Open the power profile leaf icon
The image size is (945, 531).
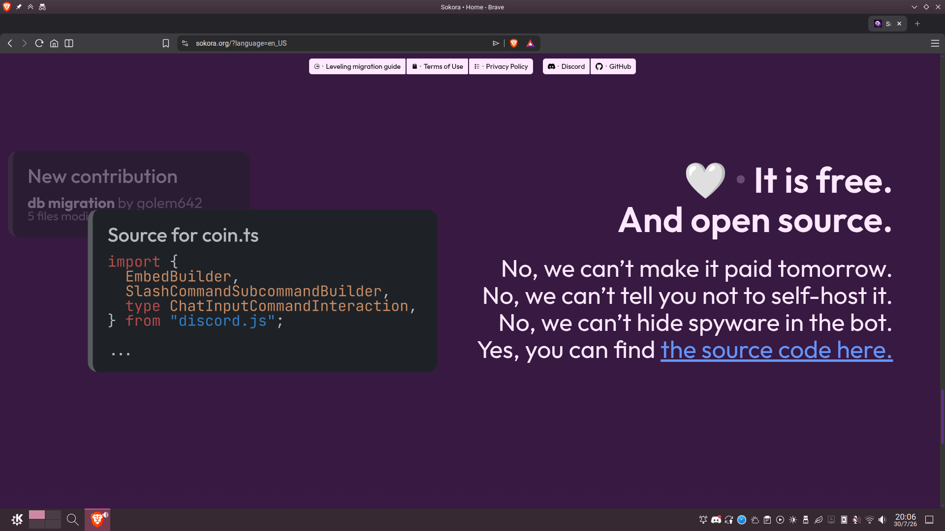[x=819, y=520]
